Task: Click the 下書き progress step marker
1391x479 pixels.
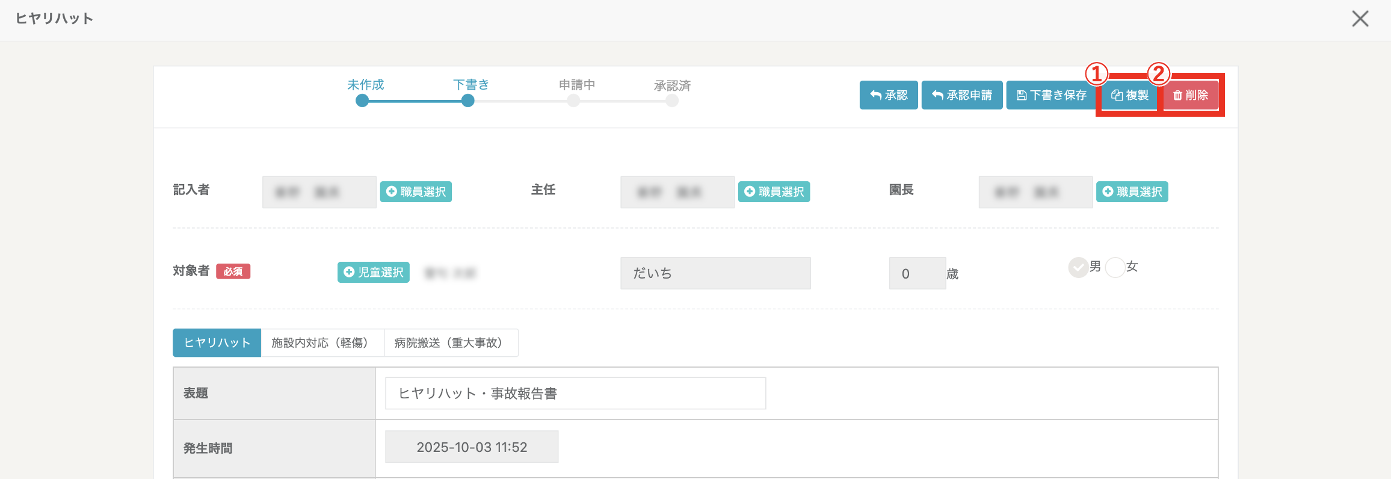Action: [x=468, y=101]
